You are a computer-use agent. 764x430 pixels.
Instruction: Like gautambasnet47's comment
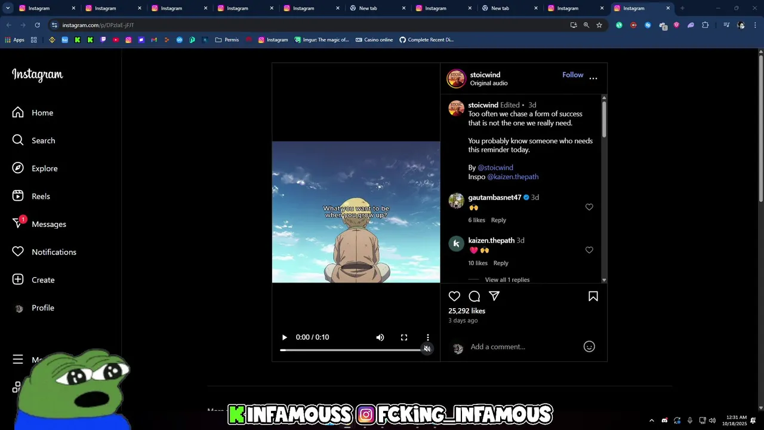click(x=589, y=207)
